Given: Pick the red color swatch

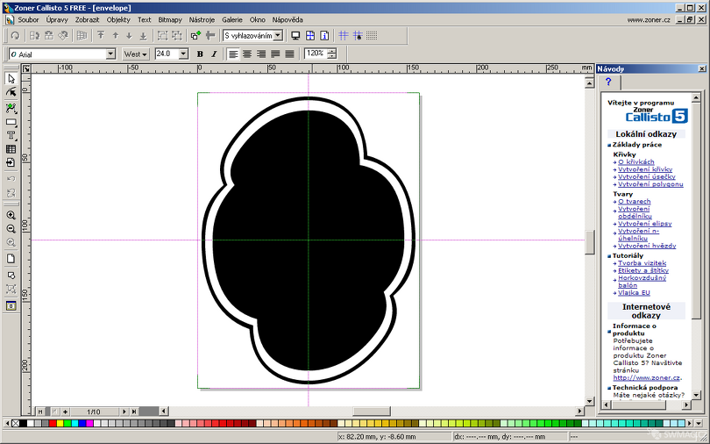Looking at the screenshot, I should coord(53,423).
